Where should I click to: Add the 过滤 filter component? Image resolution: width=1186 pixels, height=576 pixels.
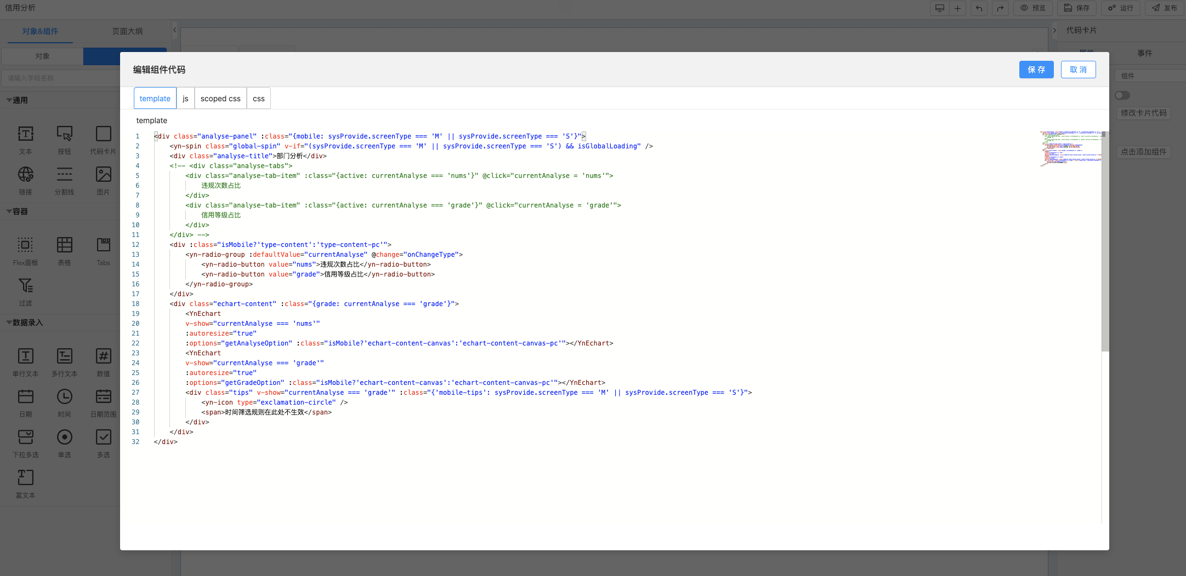(x=25, y=292)
